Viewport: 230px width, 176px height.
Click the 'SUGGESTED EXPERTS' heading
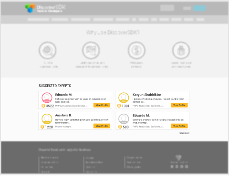tap(55, 86)
